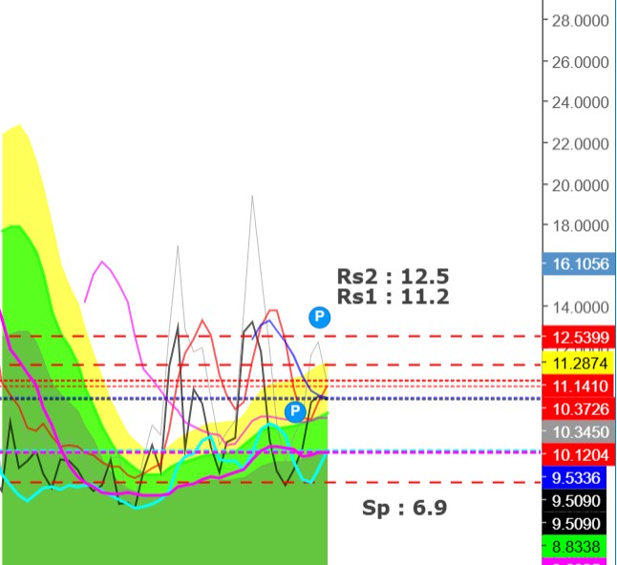Click the Sp : 6.9 support annotation
This screenshot has height=565, width=617.
pyautogui.click(x=404, y=508)
